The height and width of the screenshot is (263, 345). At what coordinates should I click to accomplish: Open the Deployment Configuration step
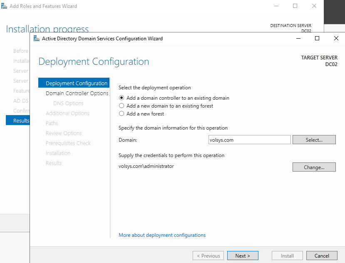(76, 84)
